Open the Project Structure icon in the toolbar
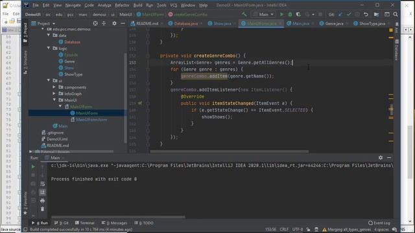Viewport: 415px width, 233px height. pos(376,14)
